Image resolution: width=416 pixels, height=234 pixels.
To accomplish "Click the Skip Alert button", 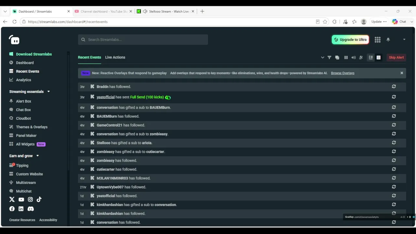I will [x=396, y=58].
